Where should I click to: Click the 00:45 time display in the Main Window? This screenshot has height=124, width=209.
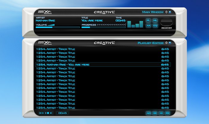coord(121,21)
